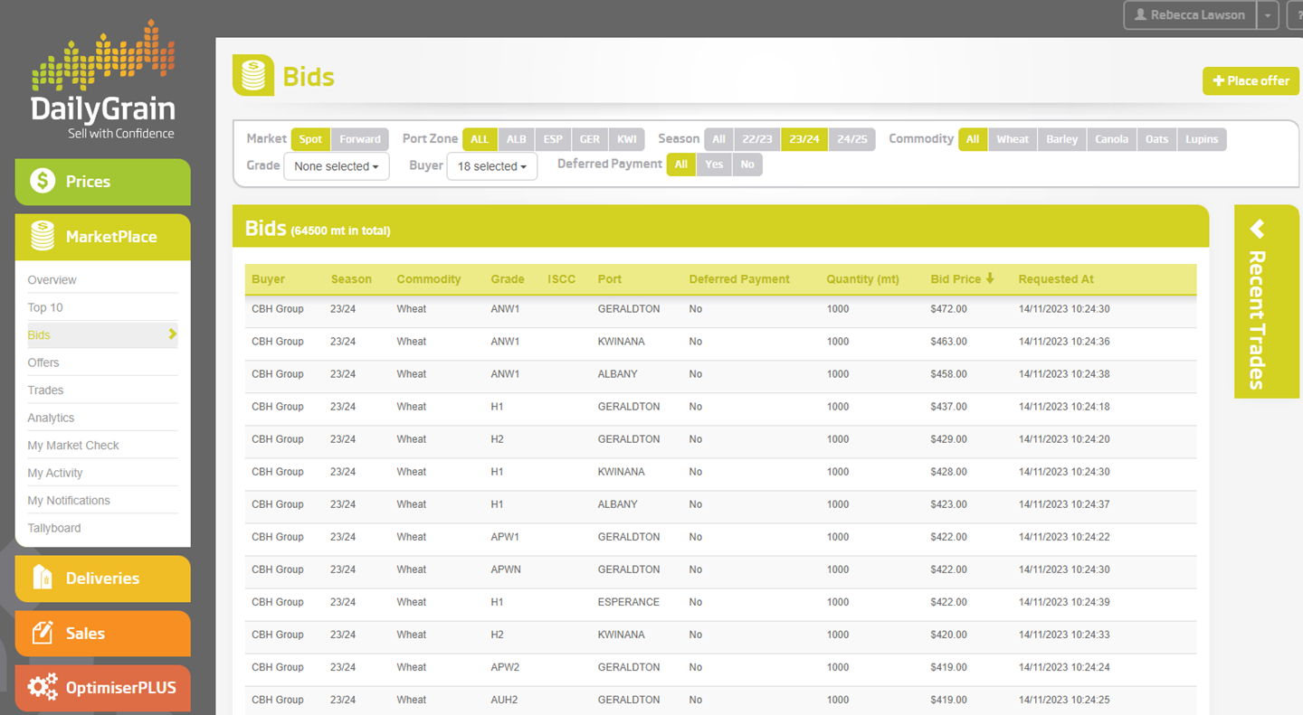This screenshot has height=715, width=1303.
Task: Open the OptimiserPLUS section
Action: (x=102, y=688)
